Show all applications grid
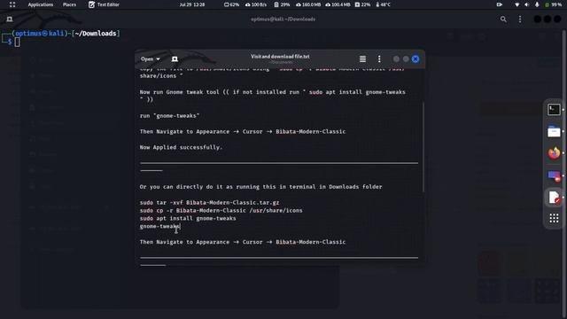 (x=554, y=218)
